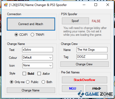Click the FALSE spoof status text
Image resolution: width=115 pixels, height=99 pixels.
(96, 21)
